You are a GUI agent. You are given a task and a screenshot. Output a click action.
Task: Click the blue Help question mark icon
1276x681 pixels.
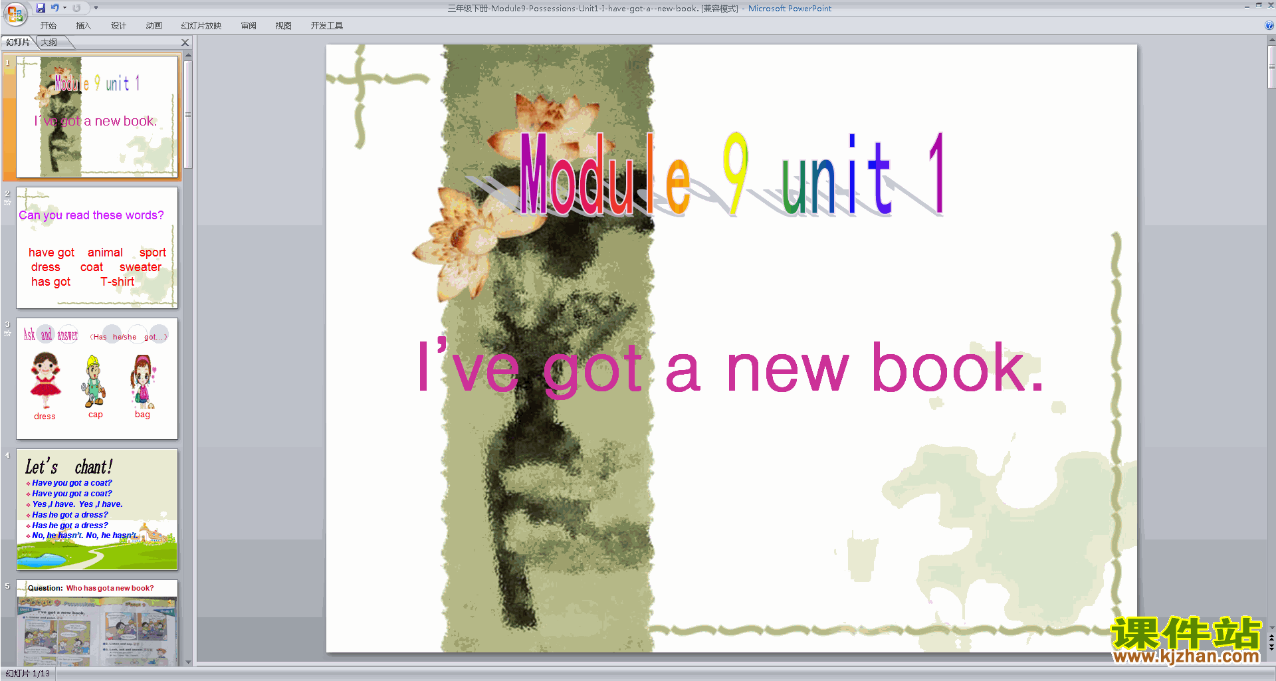[x=1269, y=25]
